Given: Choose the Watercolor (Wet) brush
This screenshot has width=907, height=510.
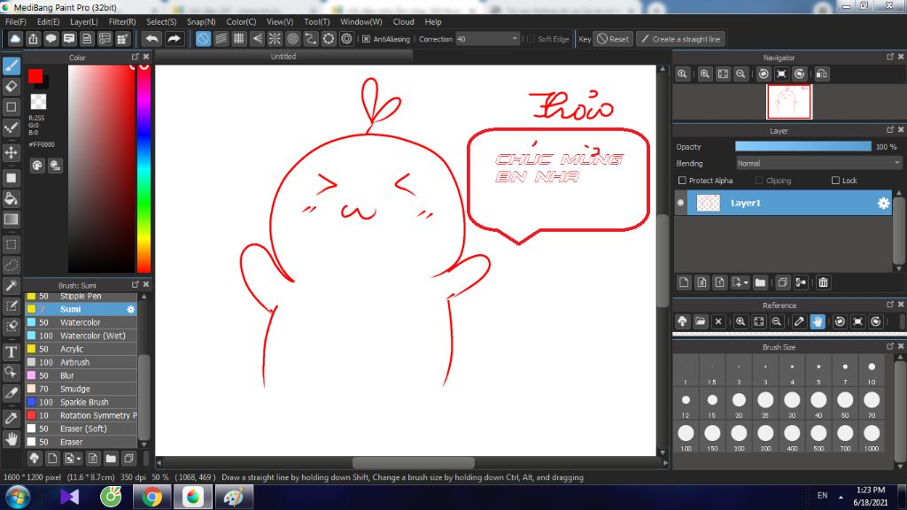Looking at the screenshot, I should pyautogui.click(x=81, y=336).
